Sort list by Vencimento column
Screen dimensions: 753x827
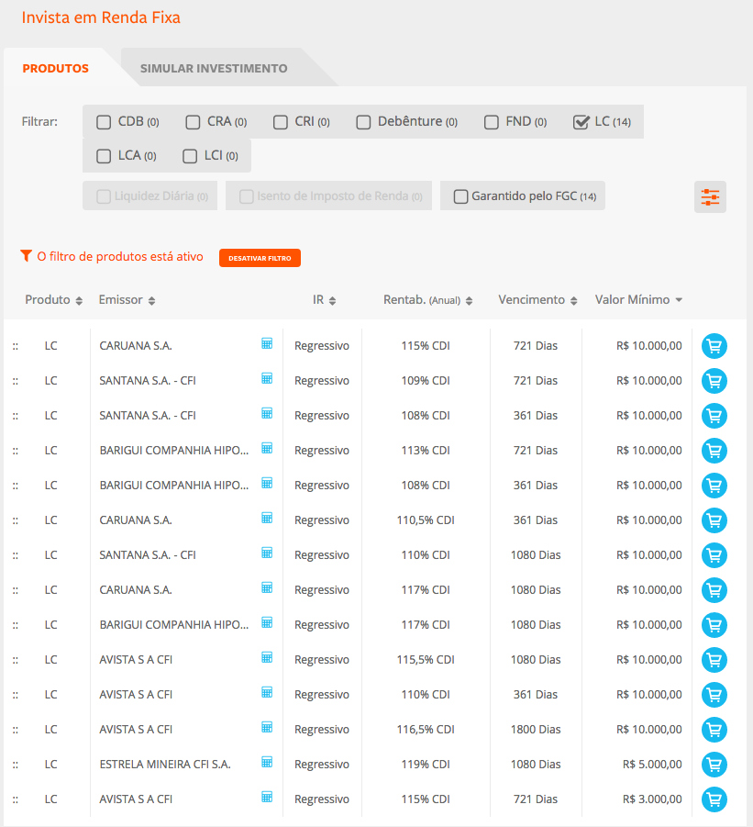tap(537, 300)
